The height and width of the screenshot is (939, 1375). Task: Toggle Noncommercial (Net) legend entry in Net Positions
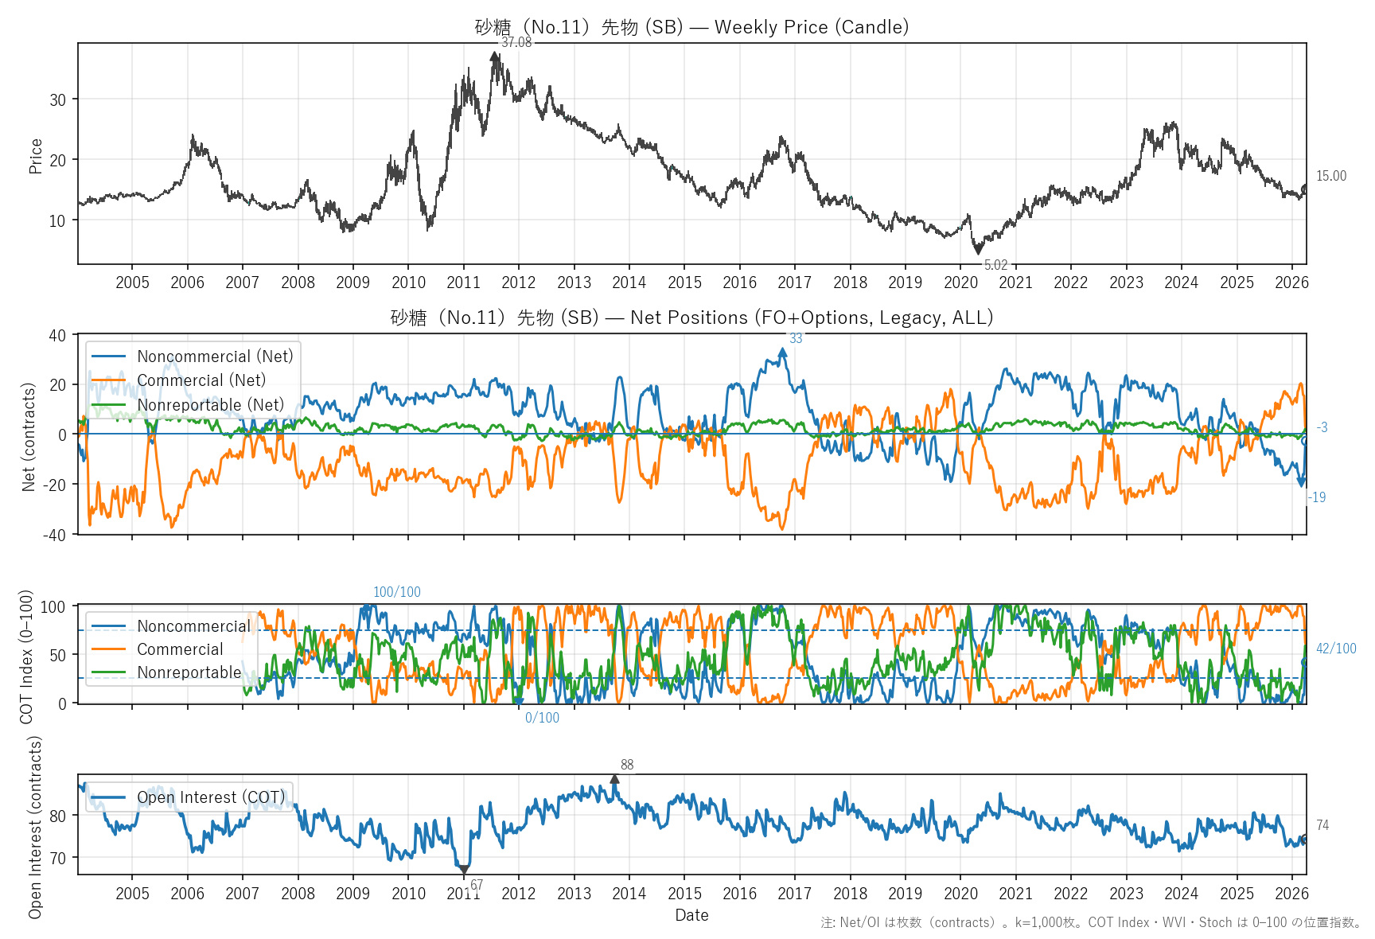point(215,357)
